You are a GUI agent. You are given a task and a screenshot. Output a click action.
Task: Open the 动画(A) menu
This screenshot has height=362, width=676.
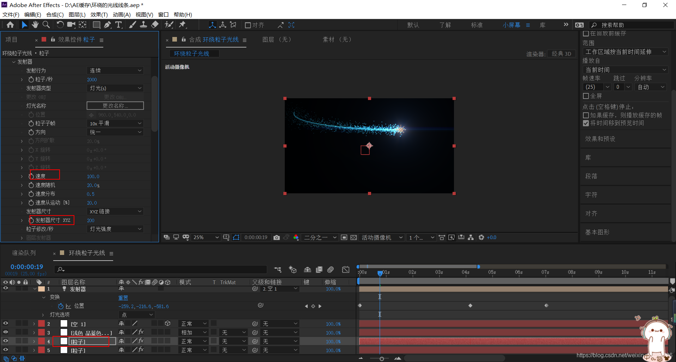[122, 14]
